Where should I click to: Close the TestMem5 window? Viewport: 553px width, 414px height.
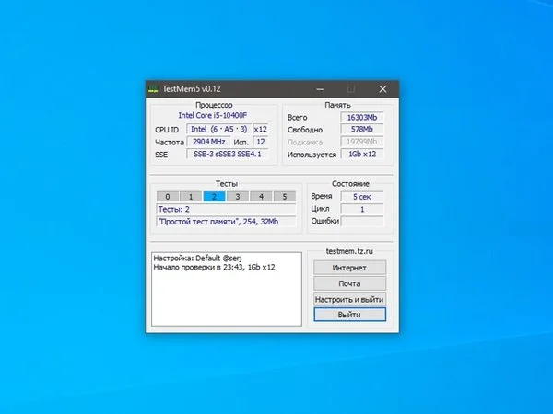coord(383,89)
